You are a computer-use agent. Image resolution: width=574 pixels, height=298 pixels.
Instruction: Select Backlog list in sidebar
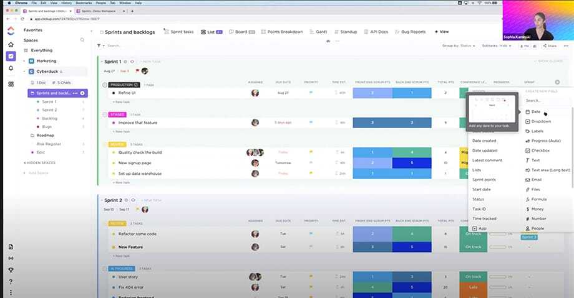click(50, 119)
